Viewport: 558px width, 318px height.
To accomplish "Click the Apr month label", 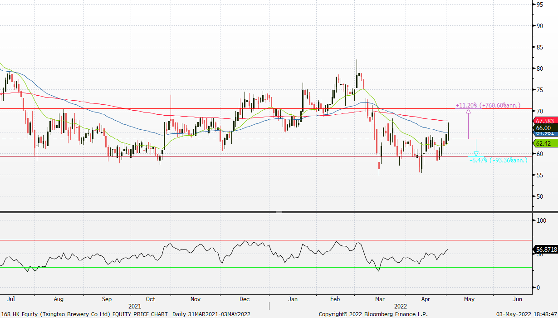I will tap(426, 299).
